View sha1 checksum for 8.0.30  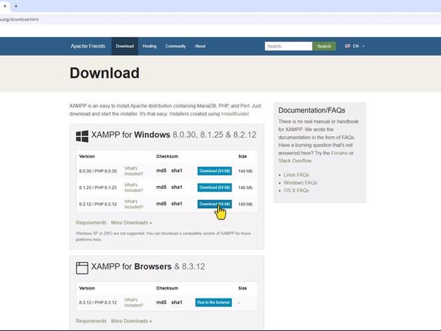(x=177, y=170)
